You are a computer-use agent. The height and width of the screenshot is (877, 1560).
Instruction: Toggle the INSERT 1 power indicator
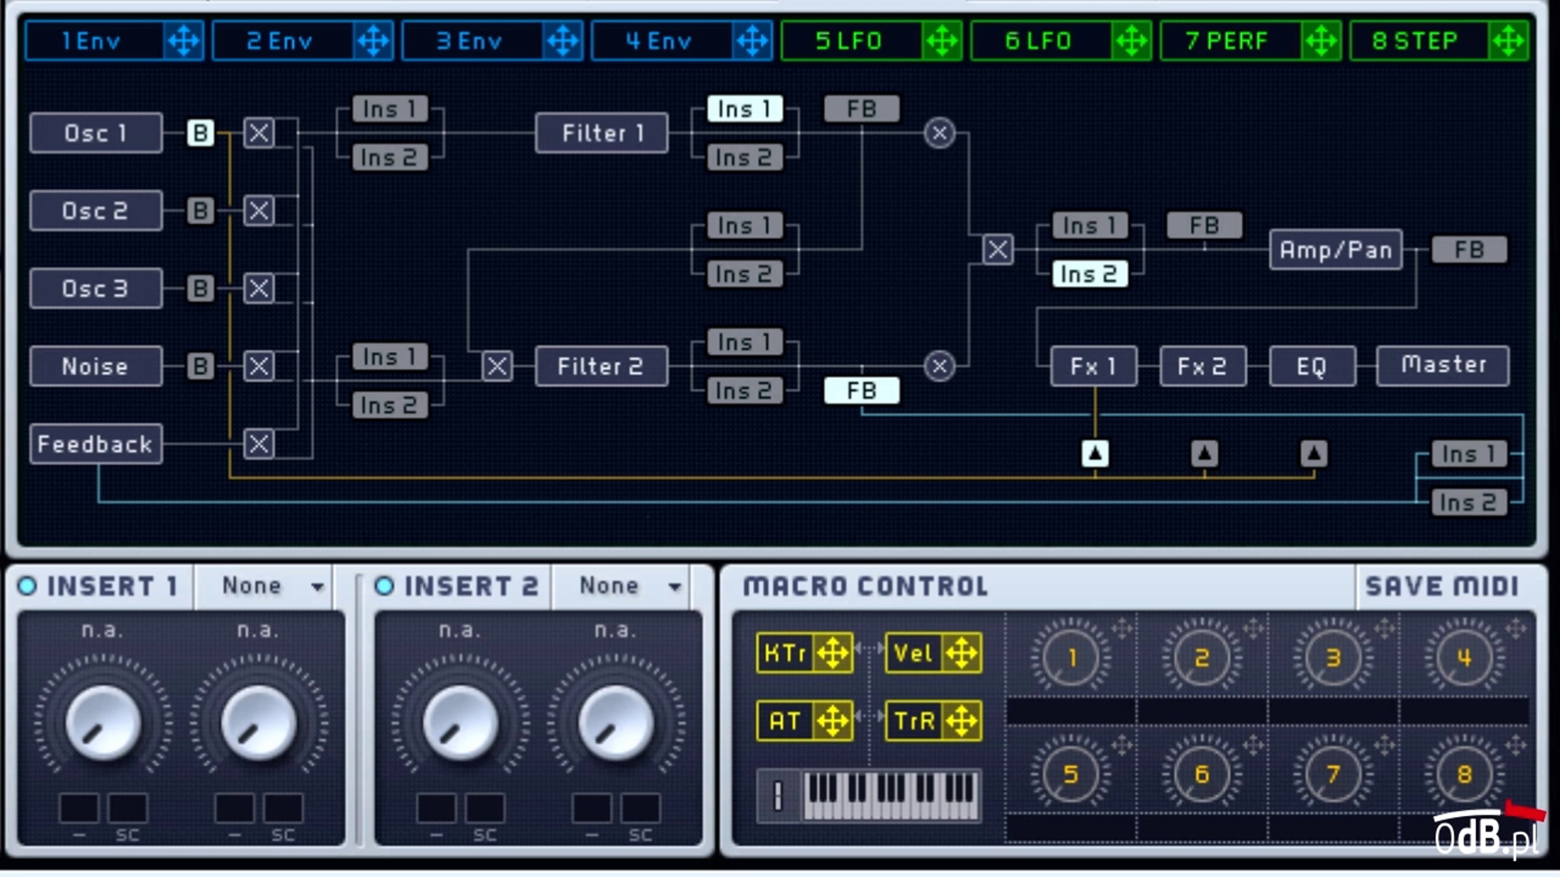(27, 586)
